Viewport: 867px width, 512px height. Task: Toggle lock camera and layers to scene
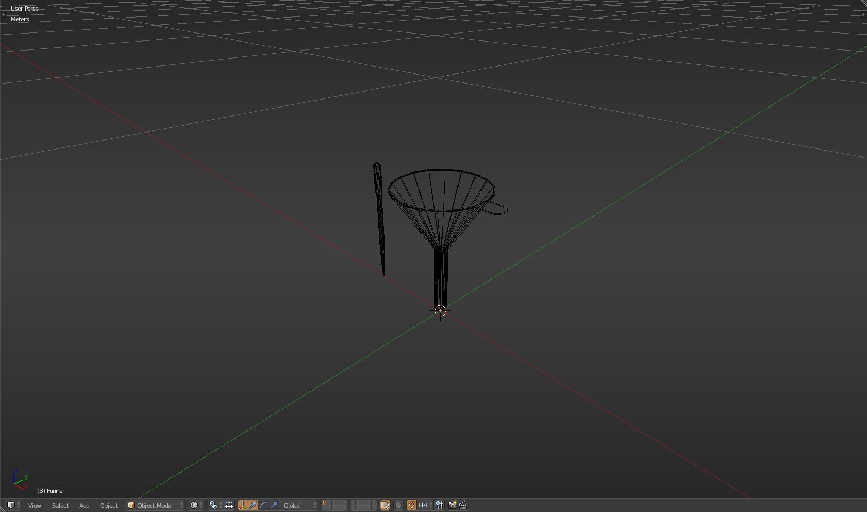(385, 505)
